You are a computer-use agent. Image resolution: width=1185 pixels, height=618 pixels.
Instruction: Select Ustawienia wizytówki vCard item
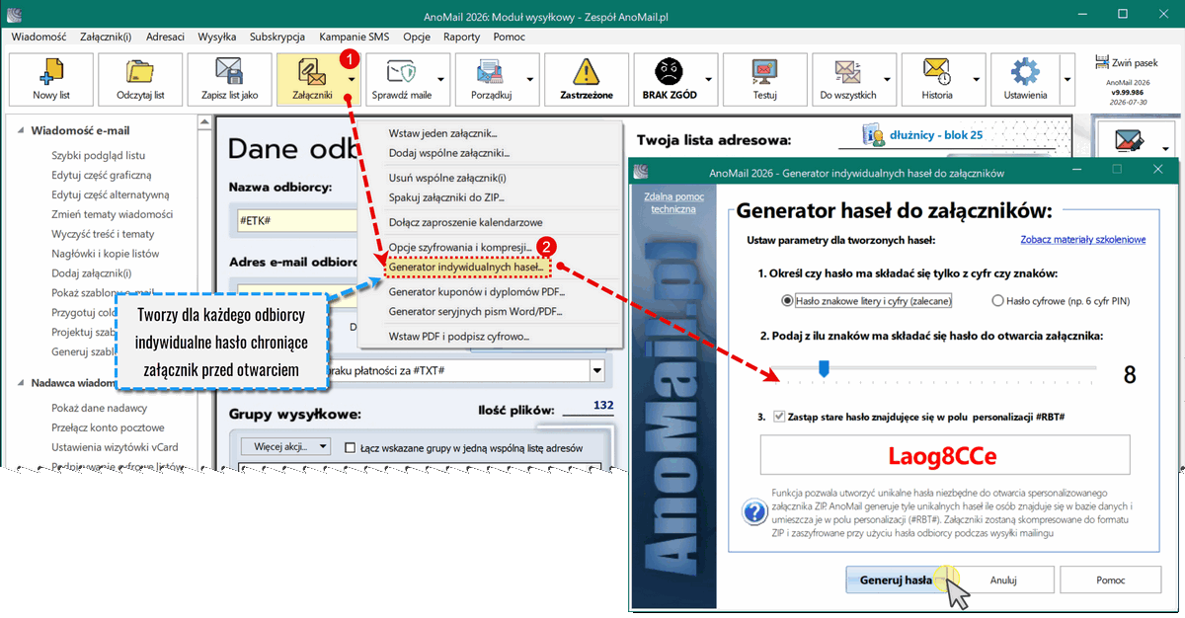click(x=115, y=447)
